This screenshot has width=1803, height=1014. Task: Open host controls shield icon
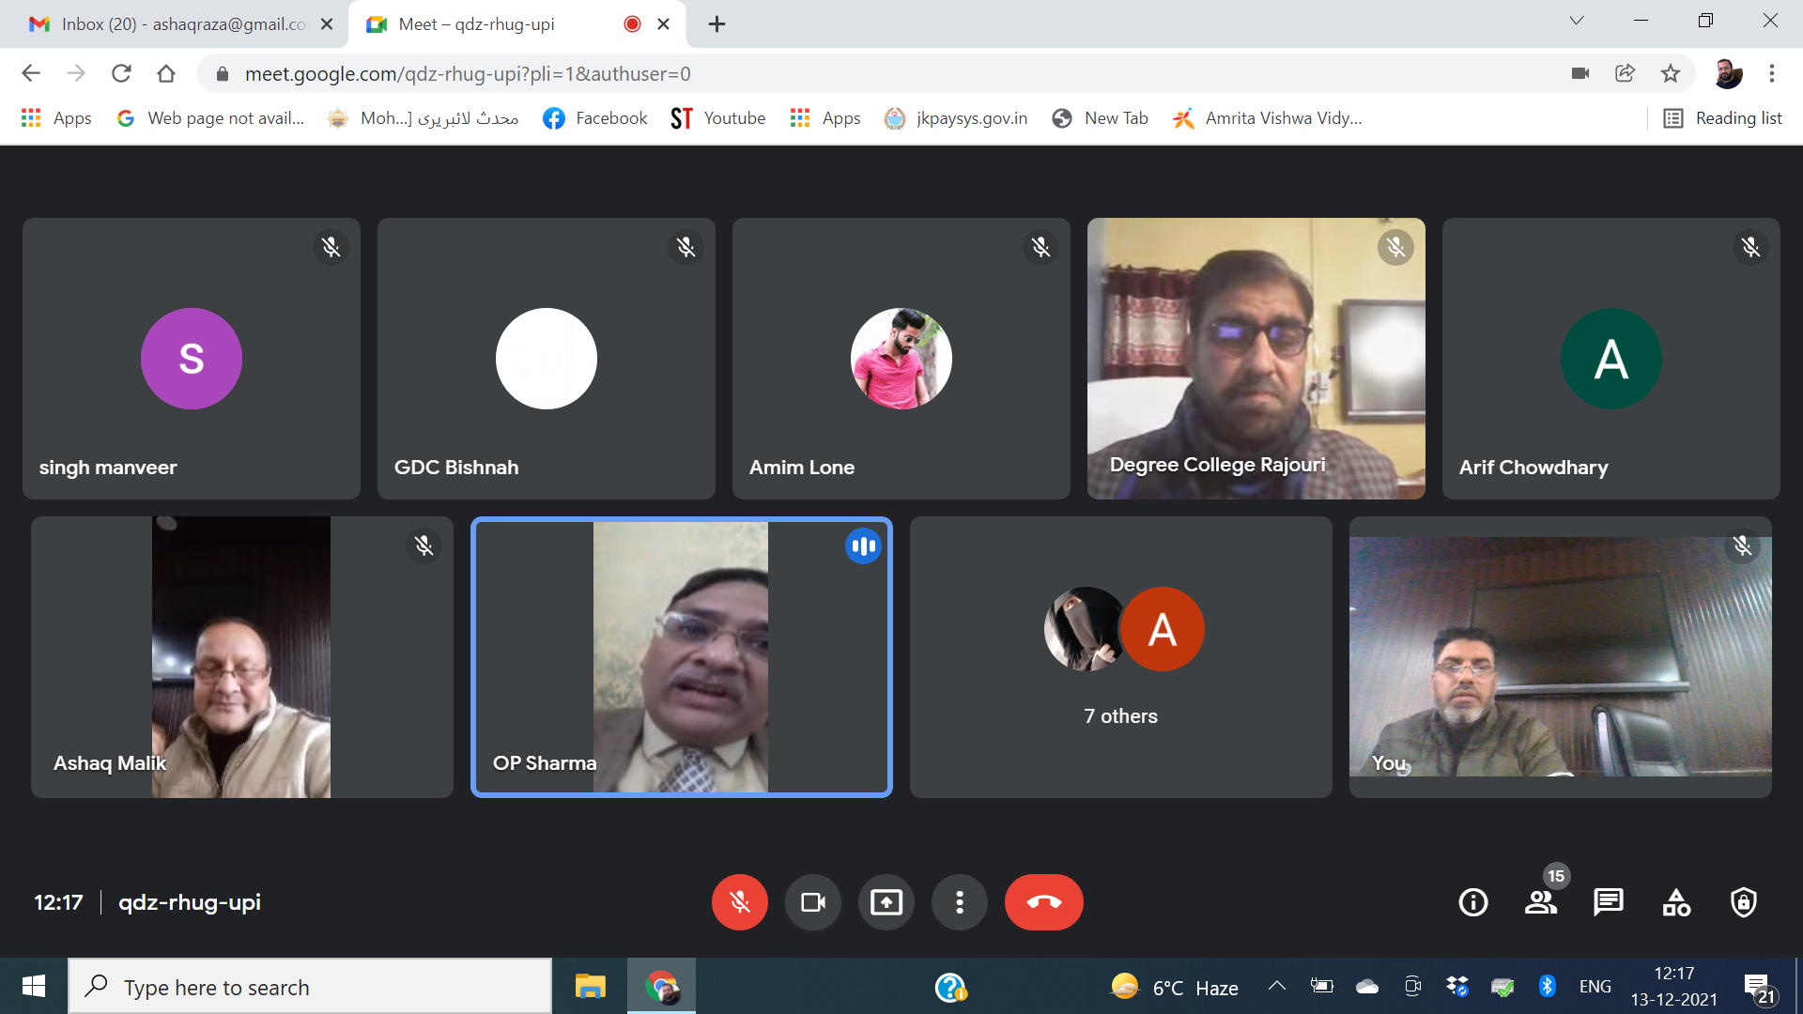pos(1744,902)
